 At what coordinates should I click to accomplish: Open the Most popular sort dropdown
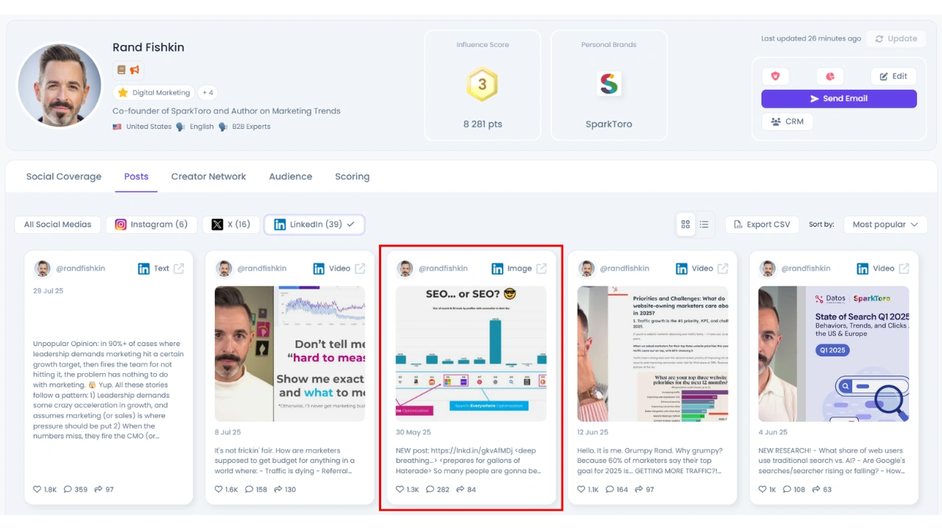pyautogui.click(x=885, y=225)
